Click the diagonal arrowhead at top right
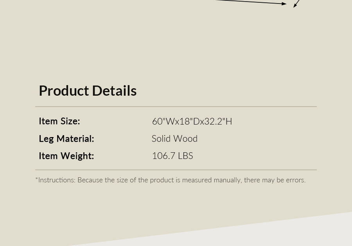Viewport: 352px width, 246px height. pyautogui.click(x=295, y=6)
